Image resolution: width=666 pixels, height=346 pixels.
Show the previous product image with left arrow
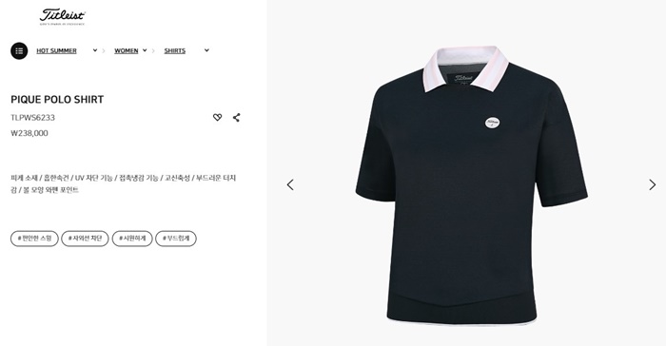(x=290, y=184)
